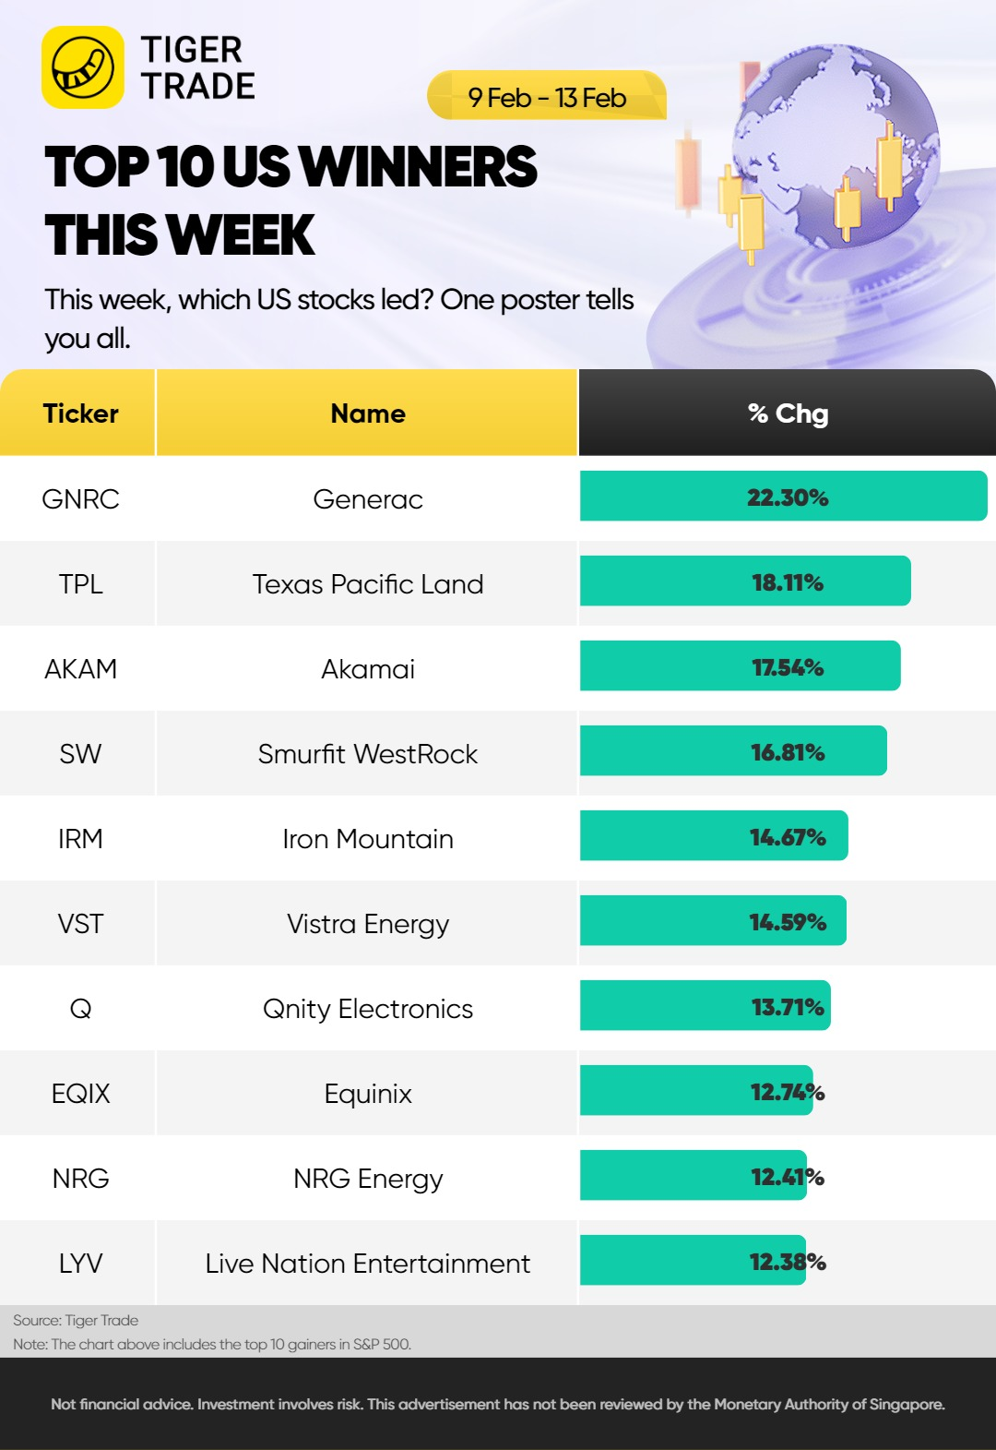Click the Tiger Trade logo icon
Image resolution: width=996 pixels, height=1450 pixels.
tap(83, 67)
